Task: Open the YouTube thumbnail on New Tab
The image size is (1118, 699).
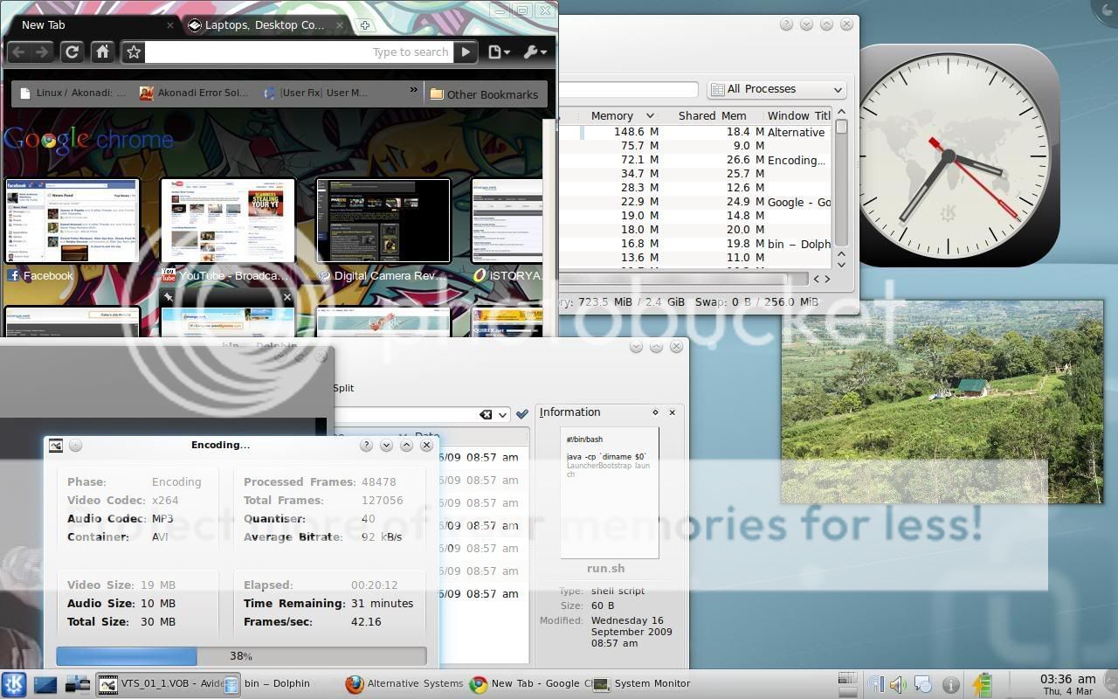Action: tap(228, 220)
